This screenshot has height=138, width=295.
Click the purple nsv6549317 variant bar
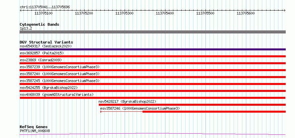click(x=153, y=49)
